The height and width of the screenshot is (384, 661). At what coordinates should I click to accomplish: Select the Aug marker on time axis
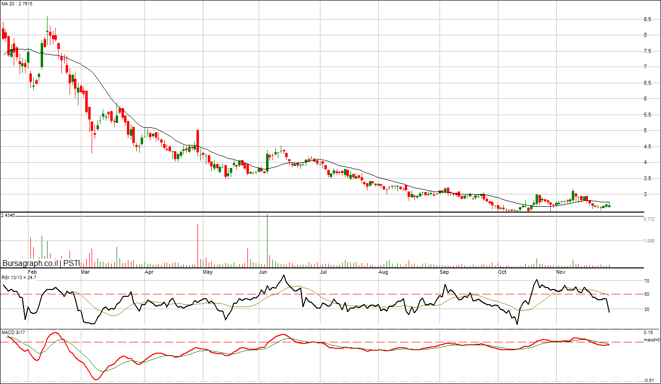(384, 271)
